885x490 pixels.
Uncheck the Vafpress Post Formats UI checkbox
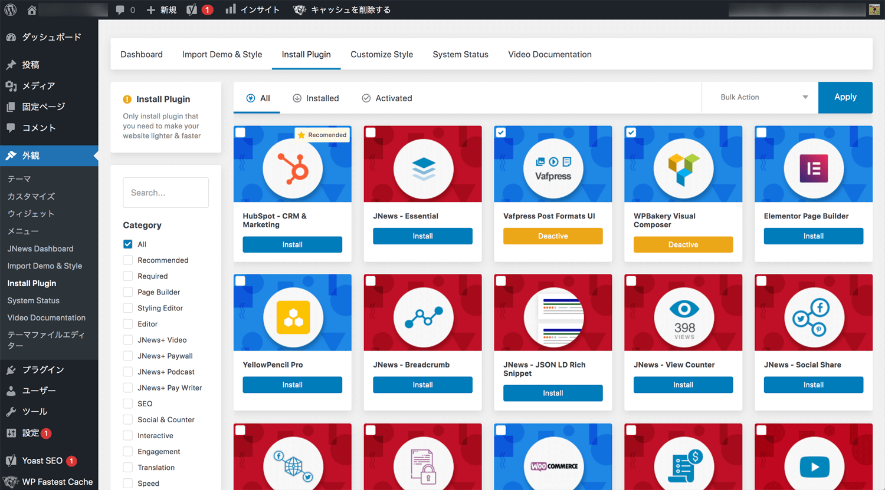click(x=501, y=133)
